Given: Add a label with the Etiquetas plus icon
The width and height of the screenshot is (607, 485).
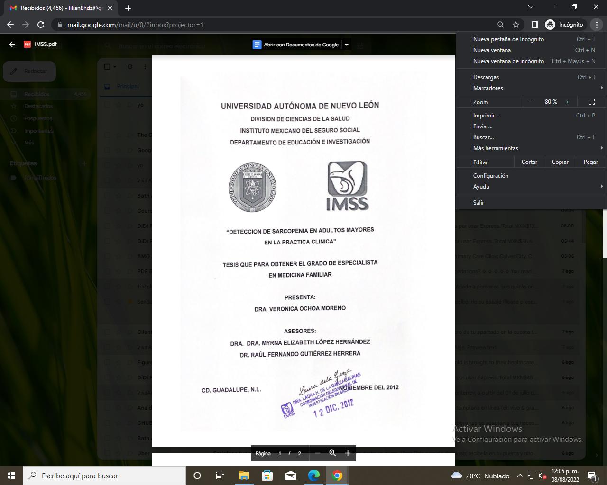Looking at the screenshot, I should click(x=84, y=163).
